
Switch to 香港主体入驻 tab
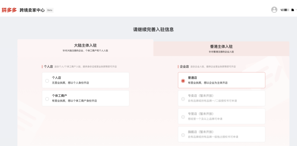[221, 49]
